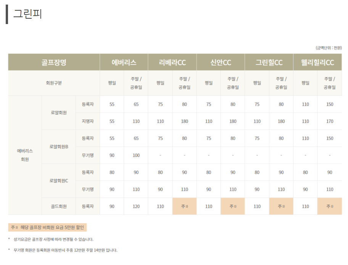Click 등록자 label in the 골드회원 row
Screen dimensions: 348x265
(x=88, y=206)
